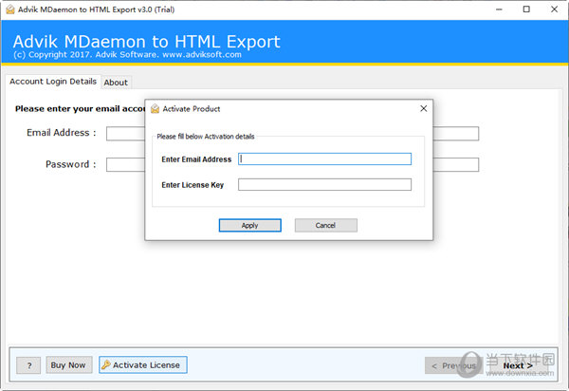Click the Advik app icon in title bar
This screenshot has width=569, height=391.
(10, 9)
